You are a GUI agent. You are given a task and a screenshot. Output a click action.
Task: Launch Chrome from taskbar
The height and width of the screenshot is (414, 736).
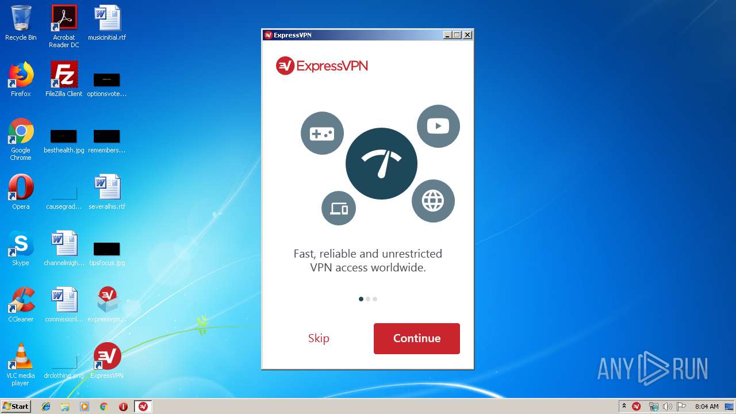coord(104,407)
